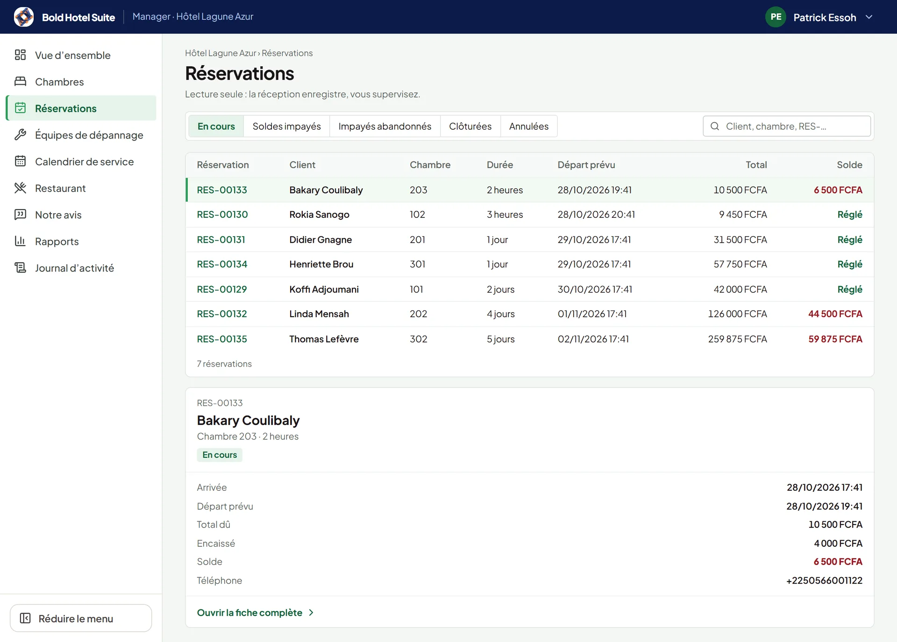Click the Départ prévu column header
This screenshot has height=642, width=897.
[586, 165]
